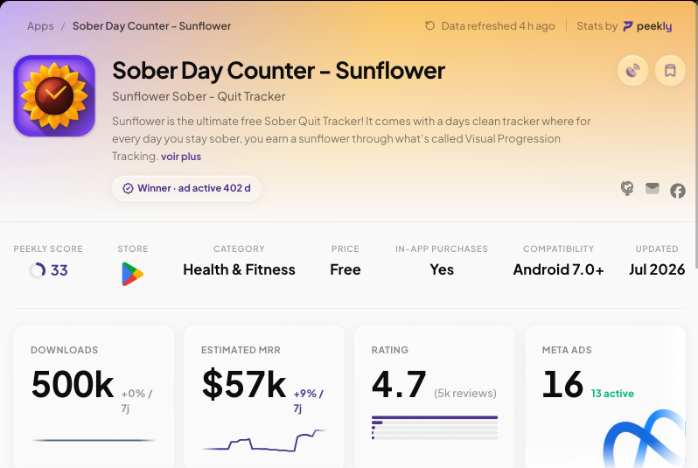Click the In-app purchases Yes value
698x468 pixels.
pos(442,269)
